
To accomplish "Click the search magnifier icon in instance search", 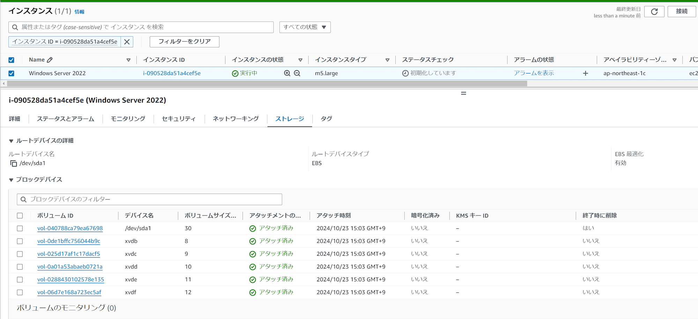I will click(x=15, y=27).
